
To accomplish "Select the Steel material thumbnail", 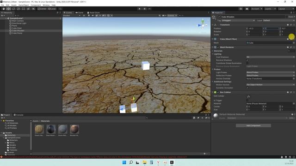I will (x=51, y=129).
